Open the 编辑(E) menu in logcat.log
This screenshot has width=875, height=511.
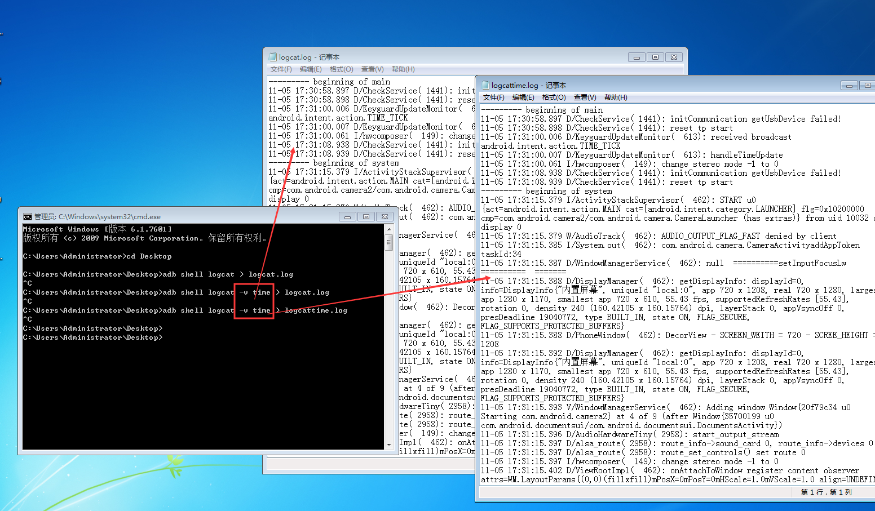tap(311, 69)
